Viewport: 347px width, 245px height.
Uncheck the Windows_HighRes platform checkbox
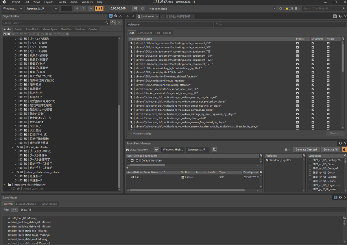[x=267, y=160]
